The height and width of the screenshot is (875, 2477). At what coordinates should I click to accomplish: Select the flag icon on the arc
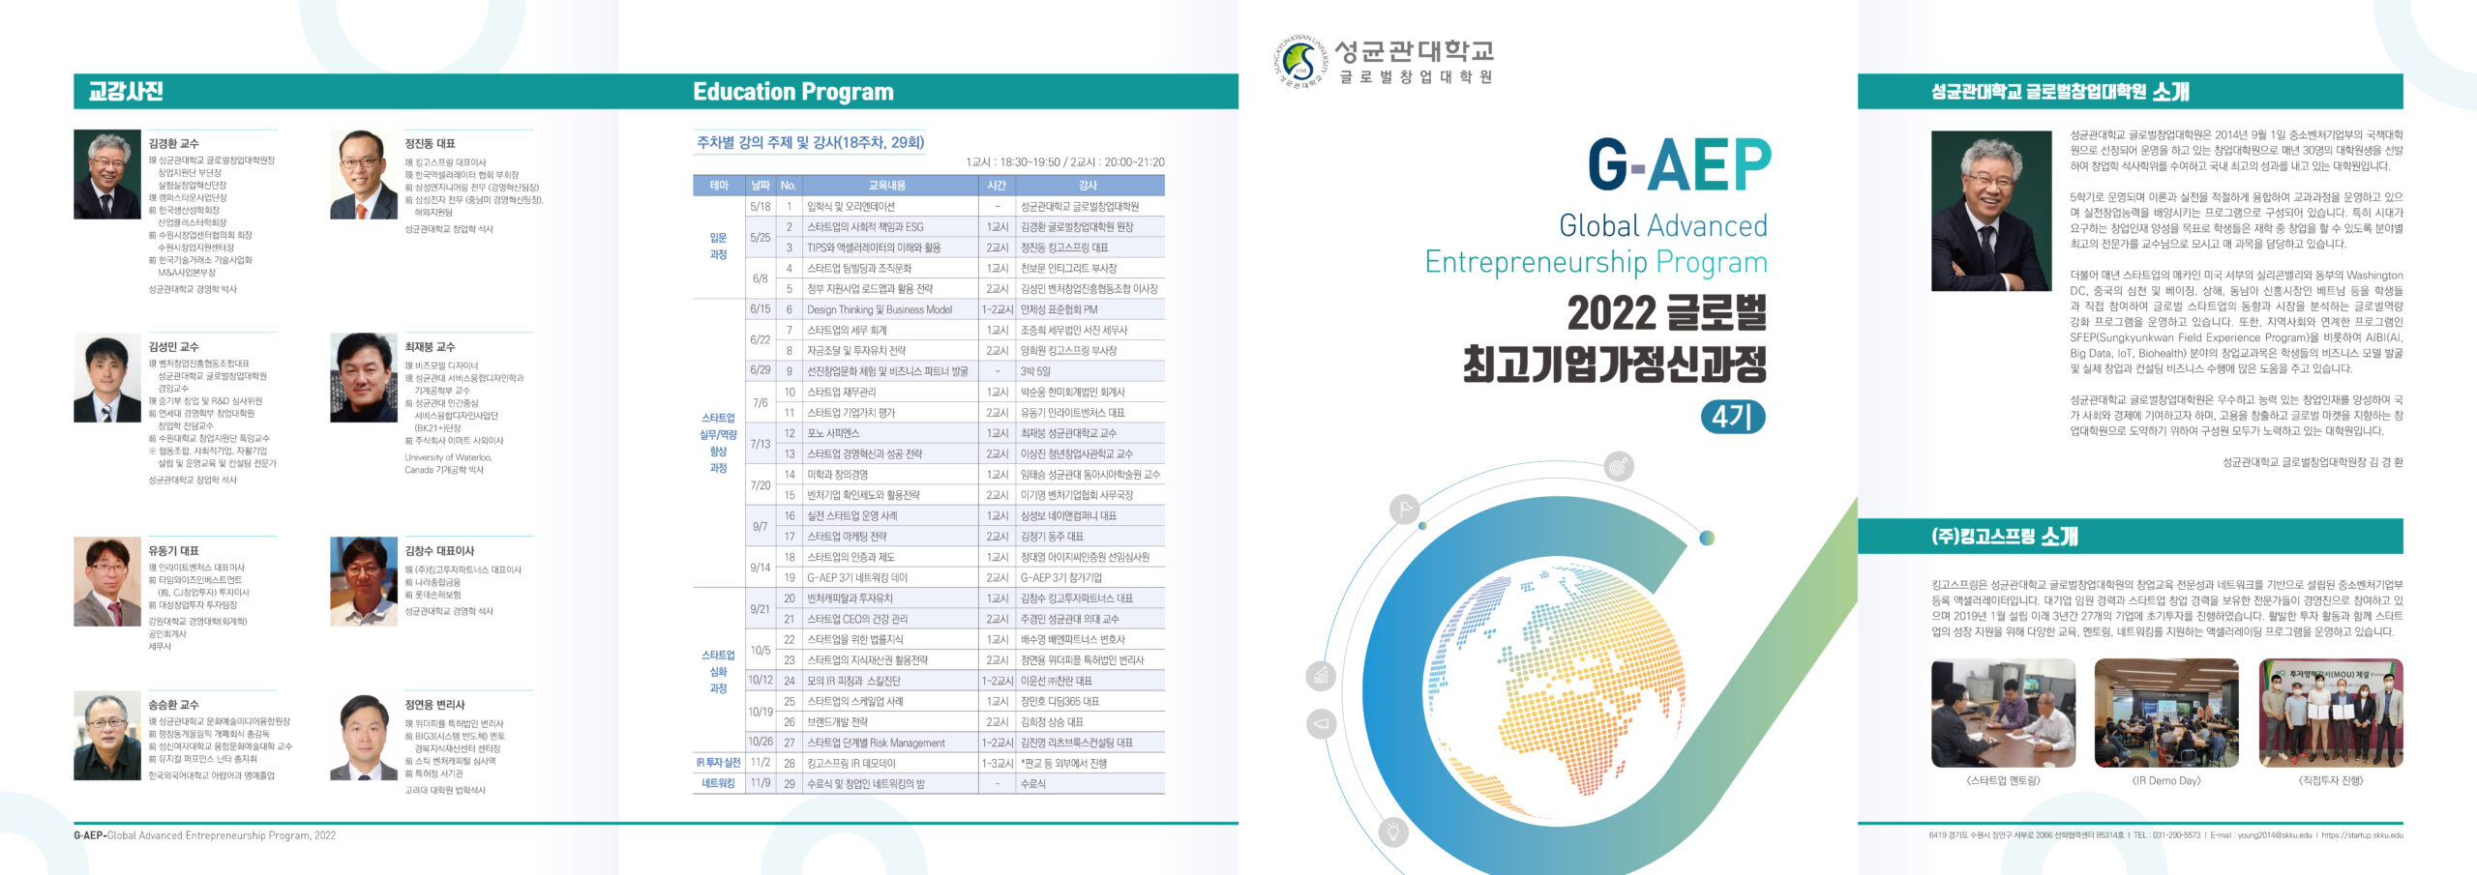pos(1404,509)
